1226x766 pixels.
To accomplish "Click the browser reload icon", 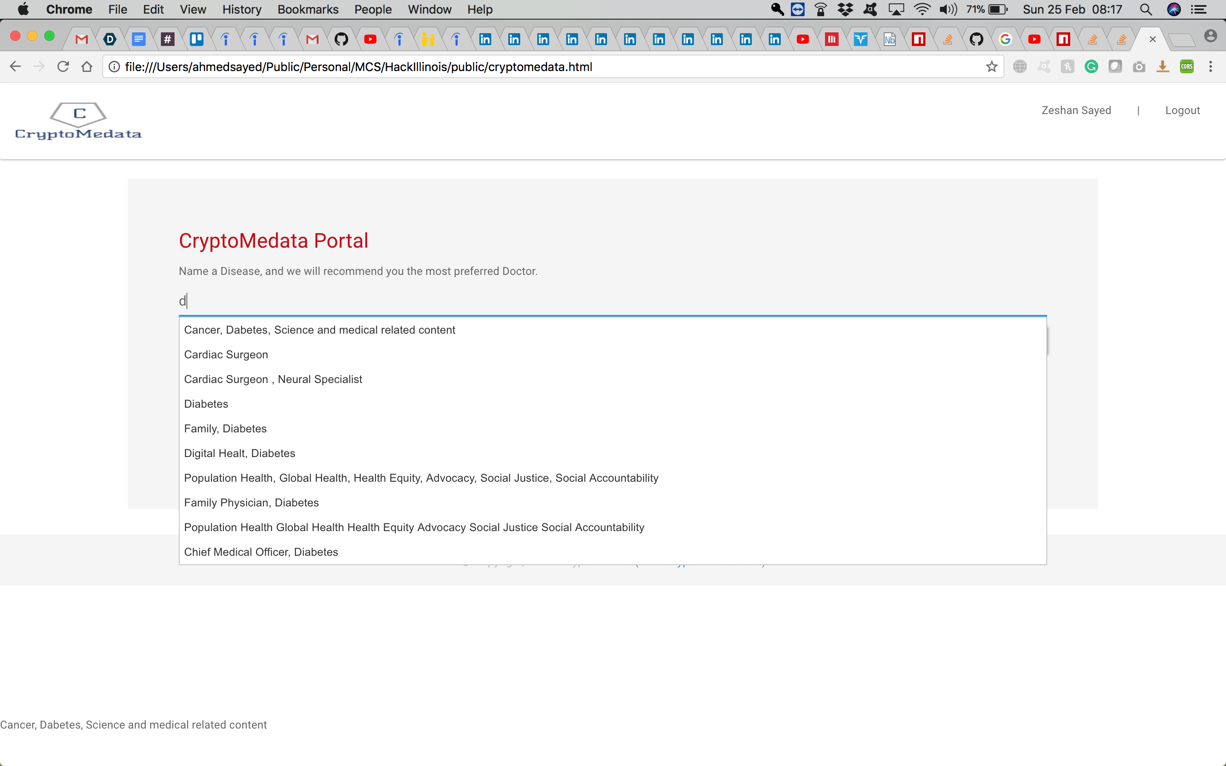I will [x=63, y=66].
